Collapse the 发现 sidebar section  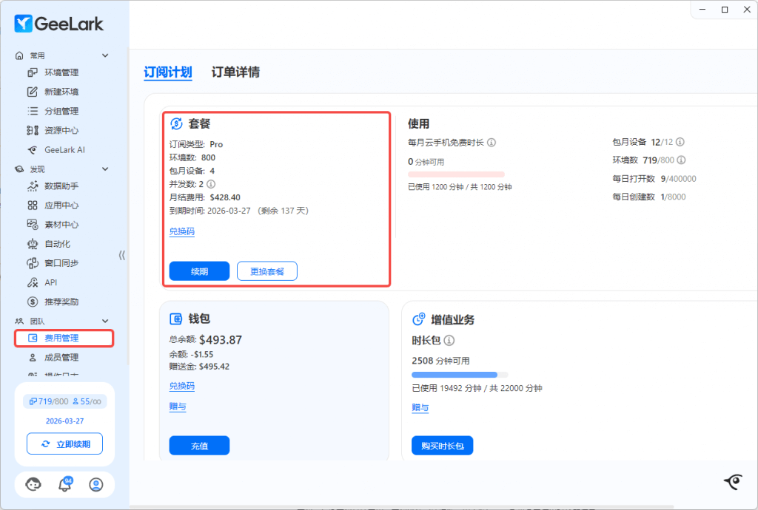(105, 169)
